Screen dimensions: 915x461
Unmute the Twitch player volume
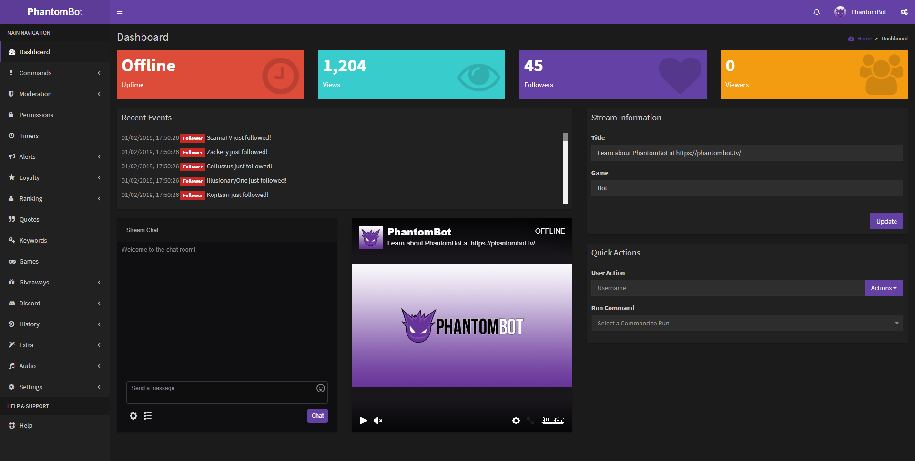378,421
